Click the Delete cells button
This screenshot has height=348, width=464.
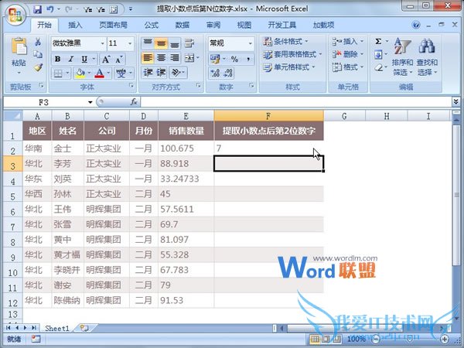click(347, 54)
